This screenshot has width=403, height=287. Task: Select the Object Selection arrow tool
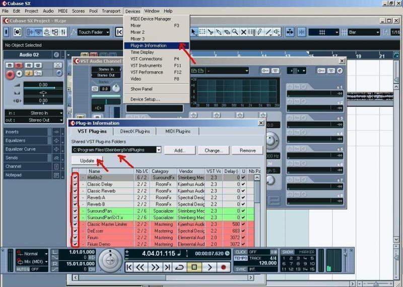[194, 32]
